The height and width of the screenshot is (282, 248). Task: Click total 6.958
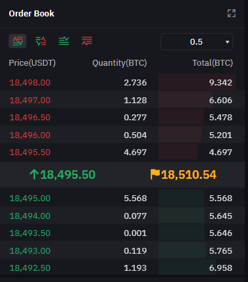click(220, 268)
